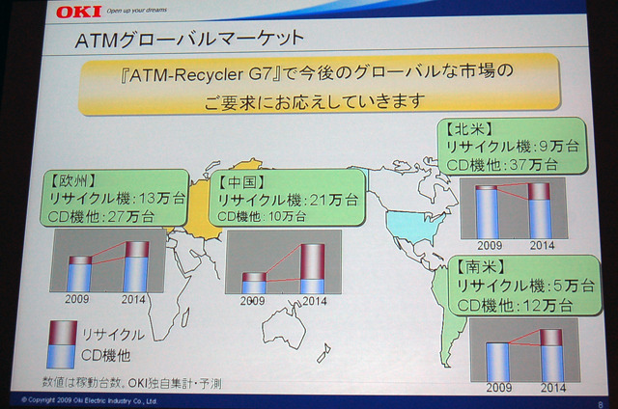Click 'リサイクル機:13万台' text

click(x=117, y=199)
